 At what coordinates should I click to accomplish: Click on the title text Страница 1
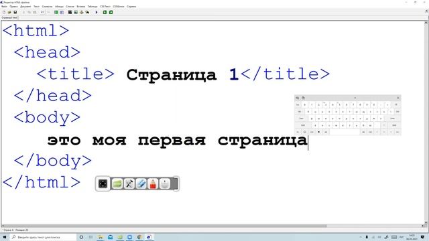pos(182,74)
